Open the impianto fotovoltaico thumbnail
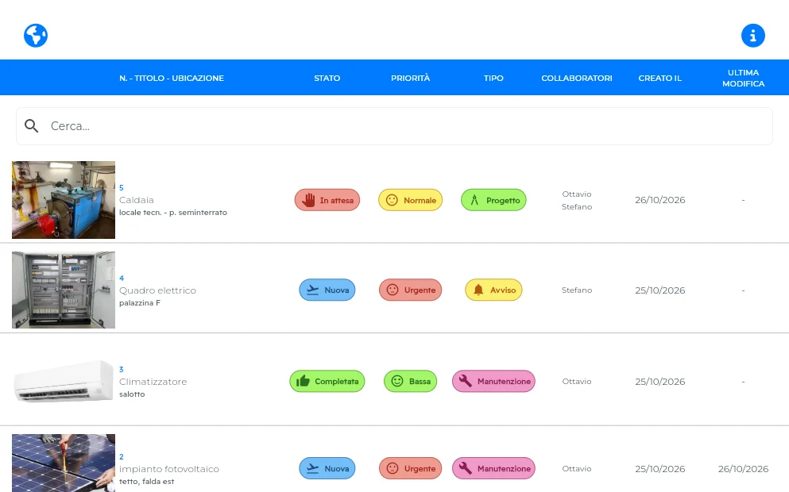Viewport: 789px width, 492px height. click(x=64, y=463)
